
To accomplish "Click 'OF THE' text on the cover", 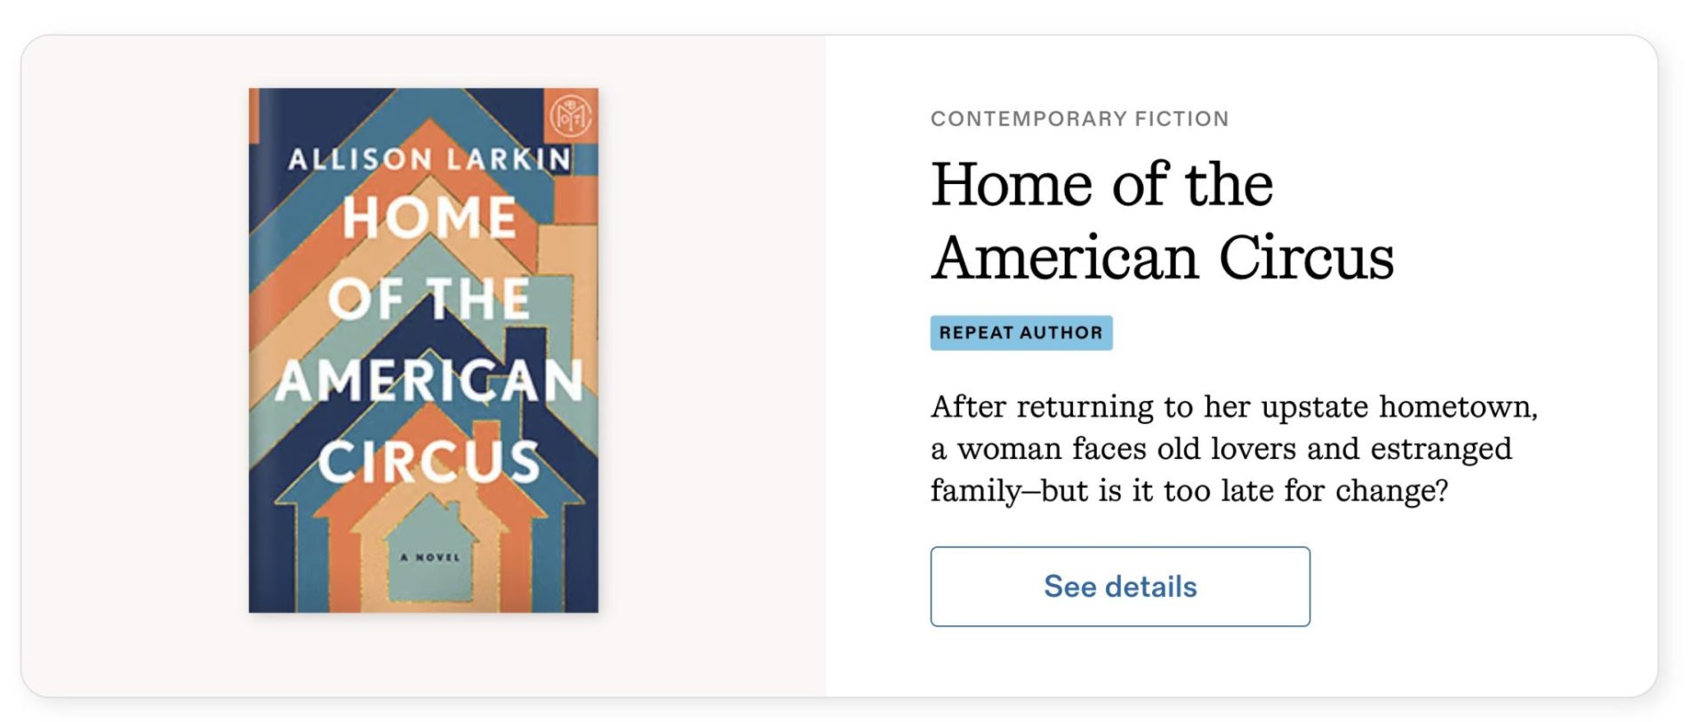I will pos(430,299).
